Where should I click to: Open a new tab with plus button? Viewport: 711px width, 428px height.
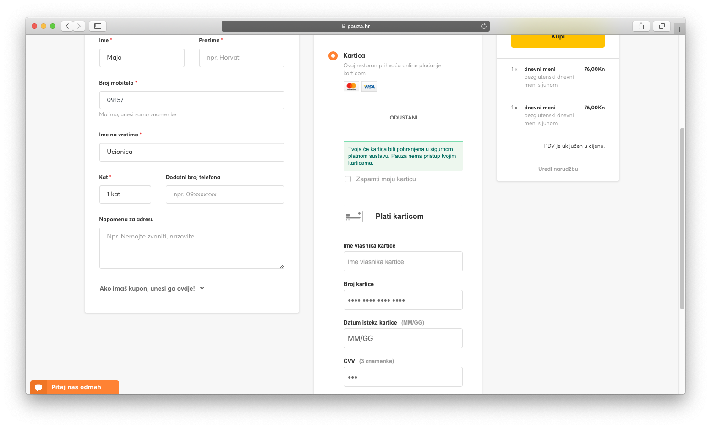[679, 29]
